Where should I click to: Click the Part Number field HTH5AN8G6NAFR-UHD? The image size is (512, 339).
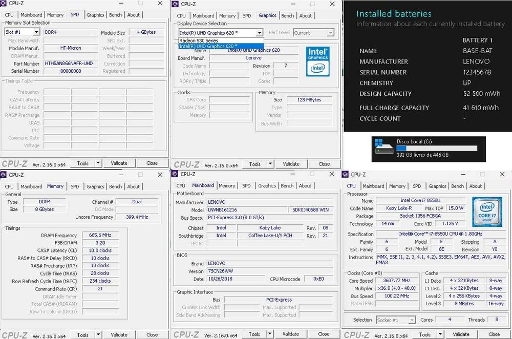click(x=71, y=63)
